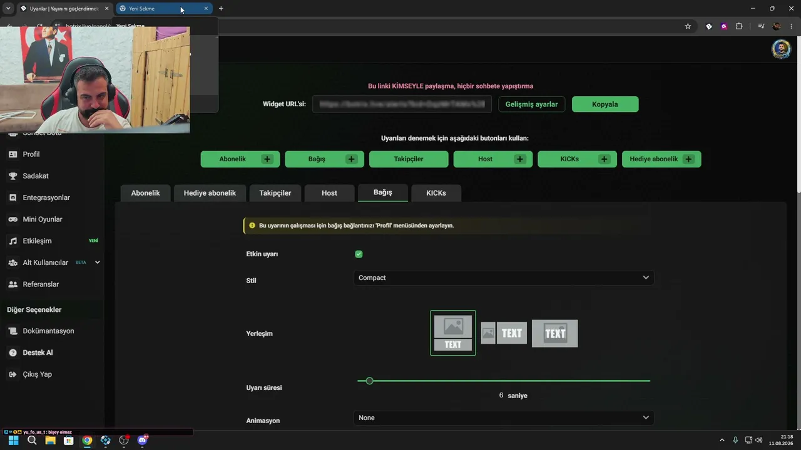Screen dimensions: 801x450
Task: Click the white B extension icon
Action: point(709,26)
